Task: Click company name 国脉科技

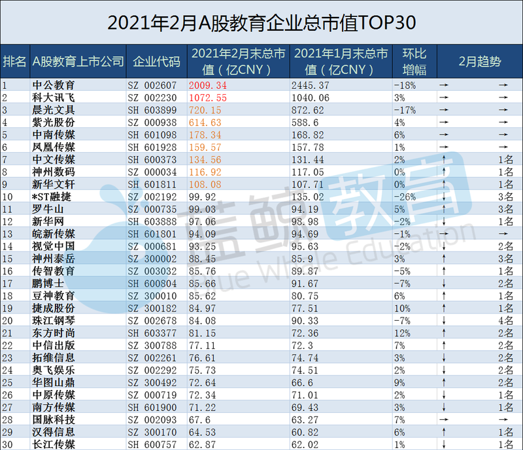Action: click(x=54, y=420)
